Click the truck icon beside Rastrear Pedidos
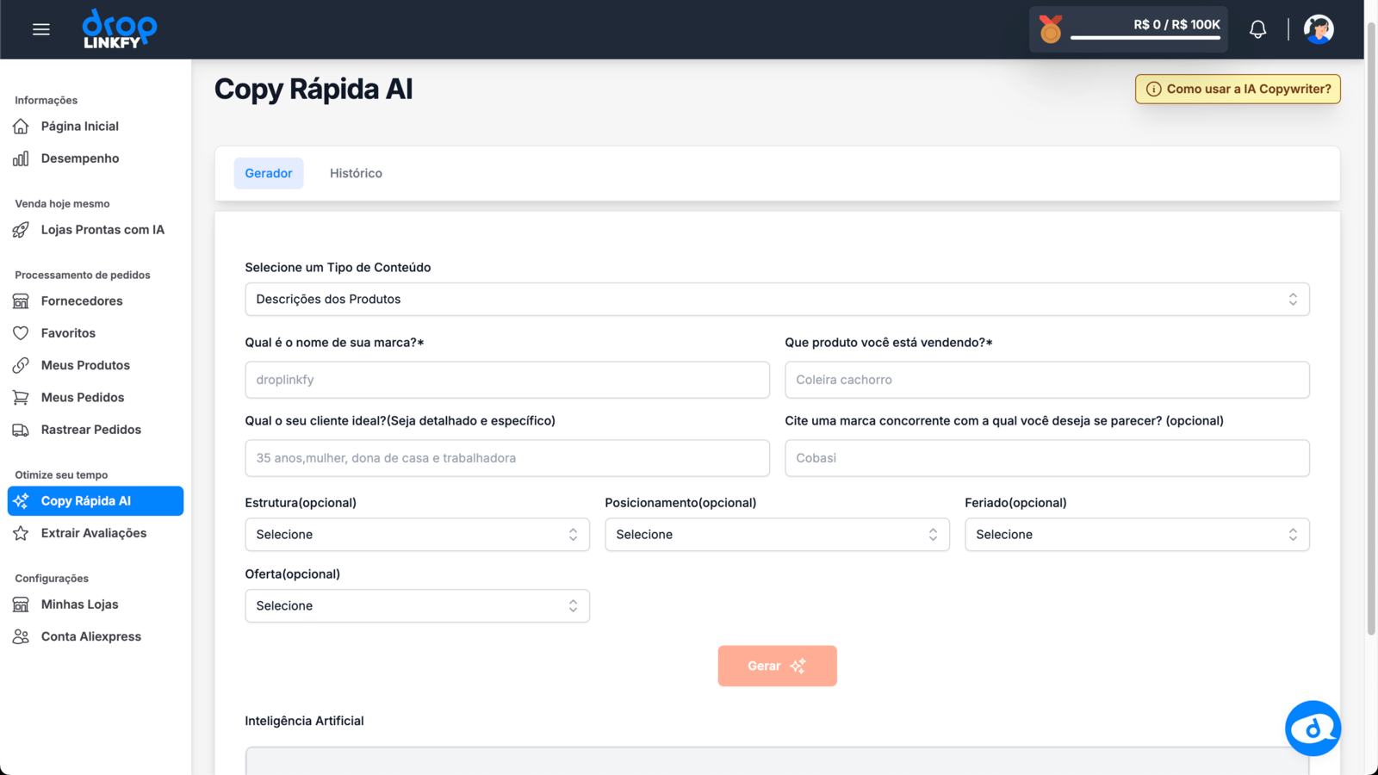This screenshot has height=775, width=1378. (21, 430)
